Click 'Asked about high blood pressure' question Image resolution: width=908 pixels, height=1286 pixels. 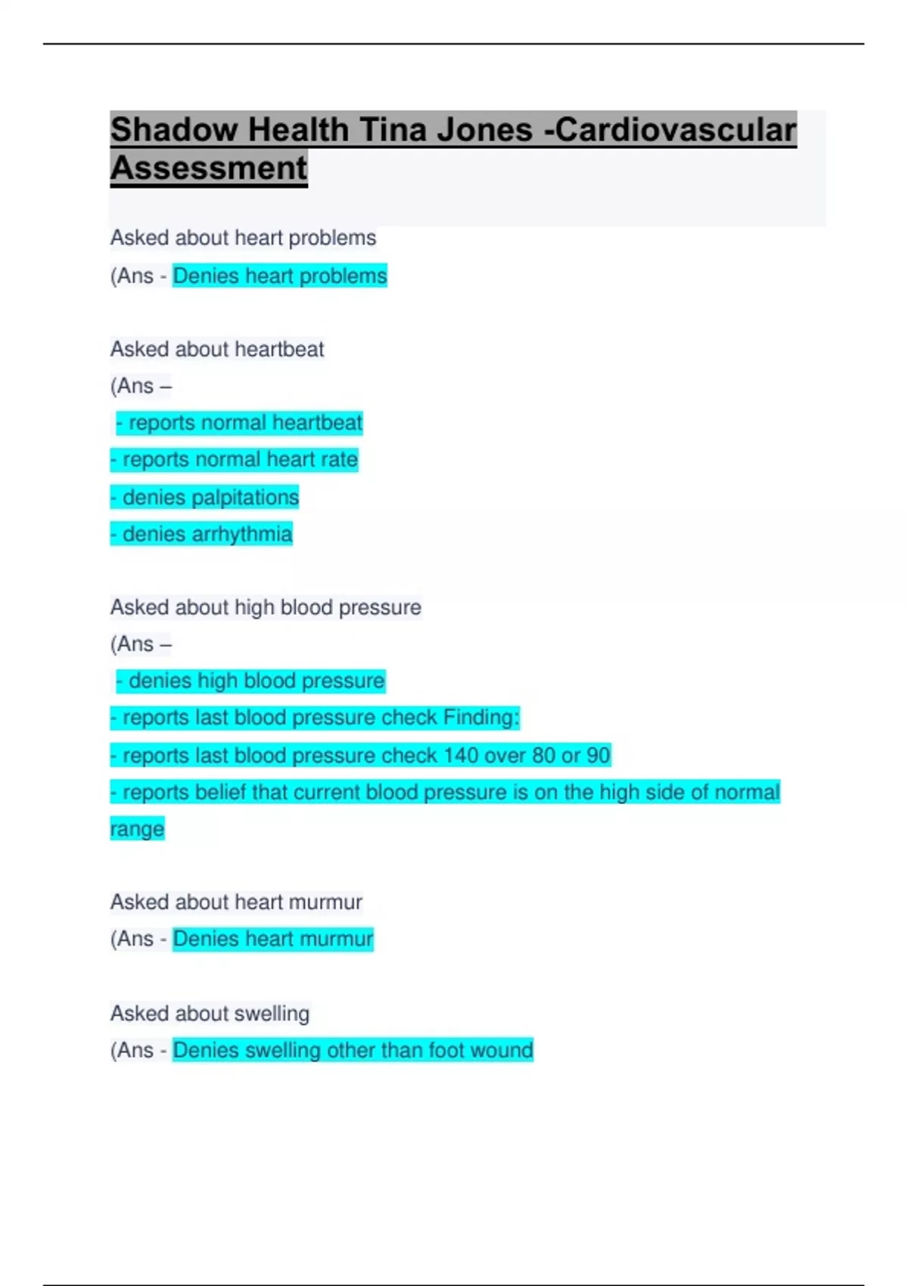(x=266, y=607)
